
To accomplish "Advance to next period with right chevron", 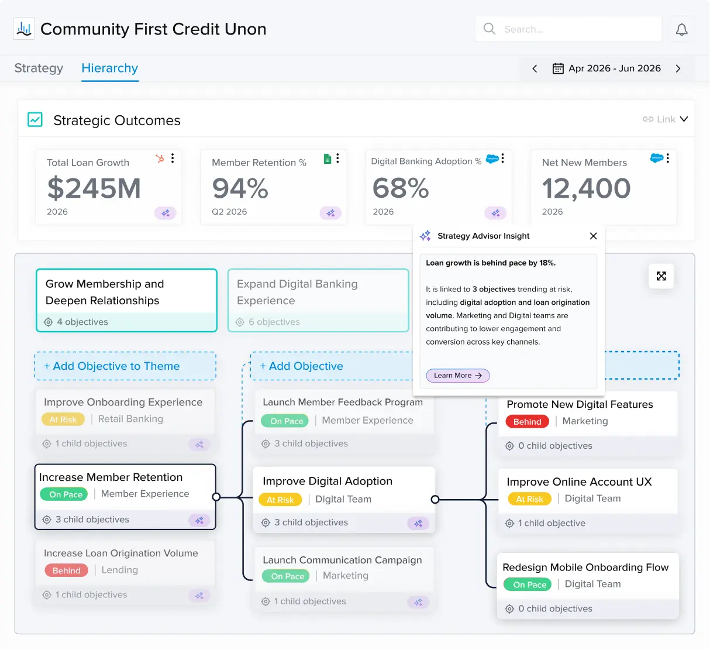I will click(x=678, y=68).
